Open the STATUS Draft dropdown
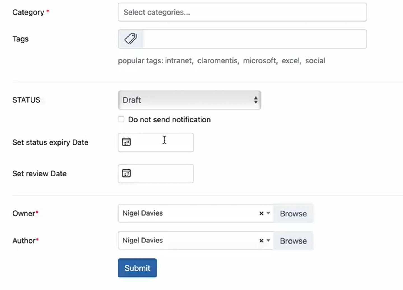The image size is (403, 290). (189, 100)
